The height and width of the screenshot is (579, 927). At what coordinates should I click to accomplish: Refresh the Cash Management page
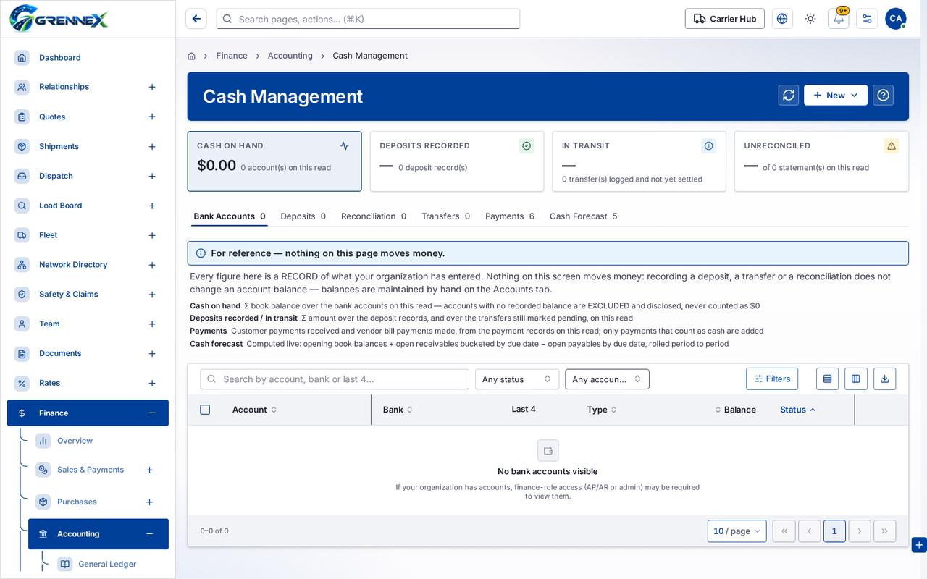pos(789,95)
